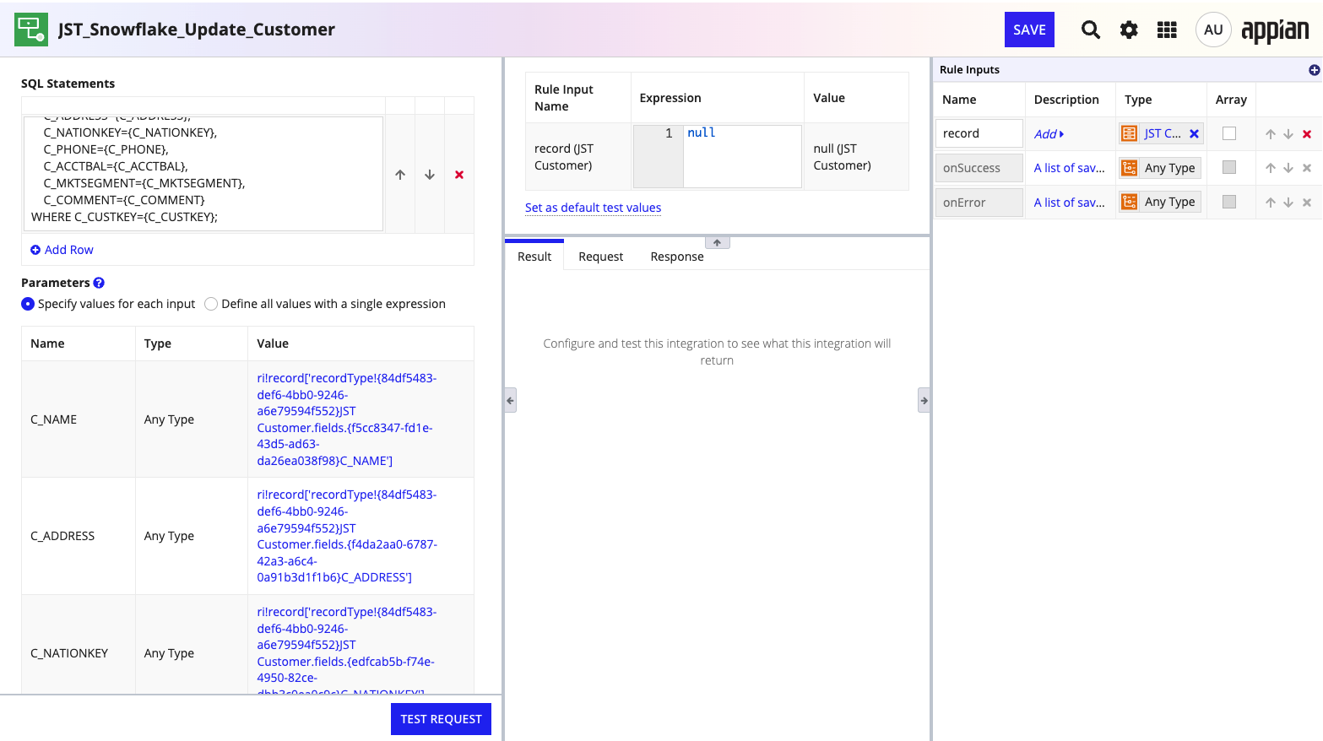
Task: Move the record rule input down
Action: (x=1288, y=134)
